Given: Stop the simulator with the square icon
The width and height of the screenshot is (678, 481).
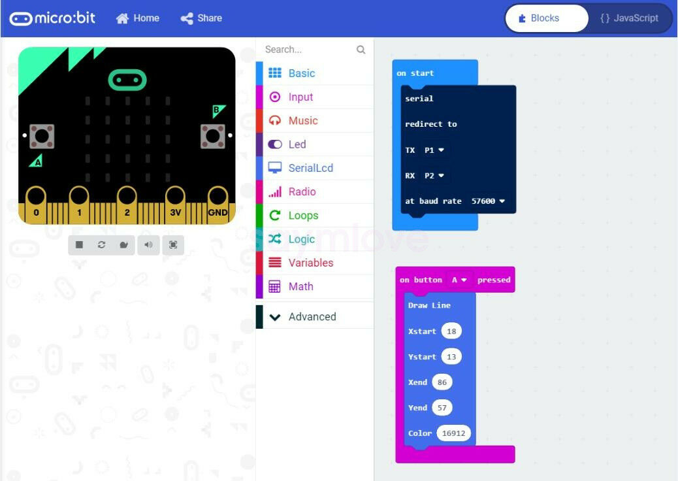Looking at the screenshot, I should coord(79,245).
